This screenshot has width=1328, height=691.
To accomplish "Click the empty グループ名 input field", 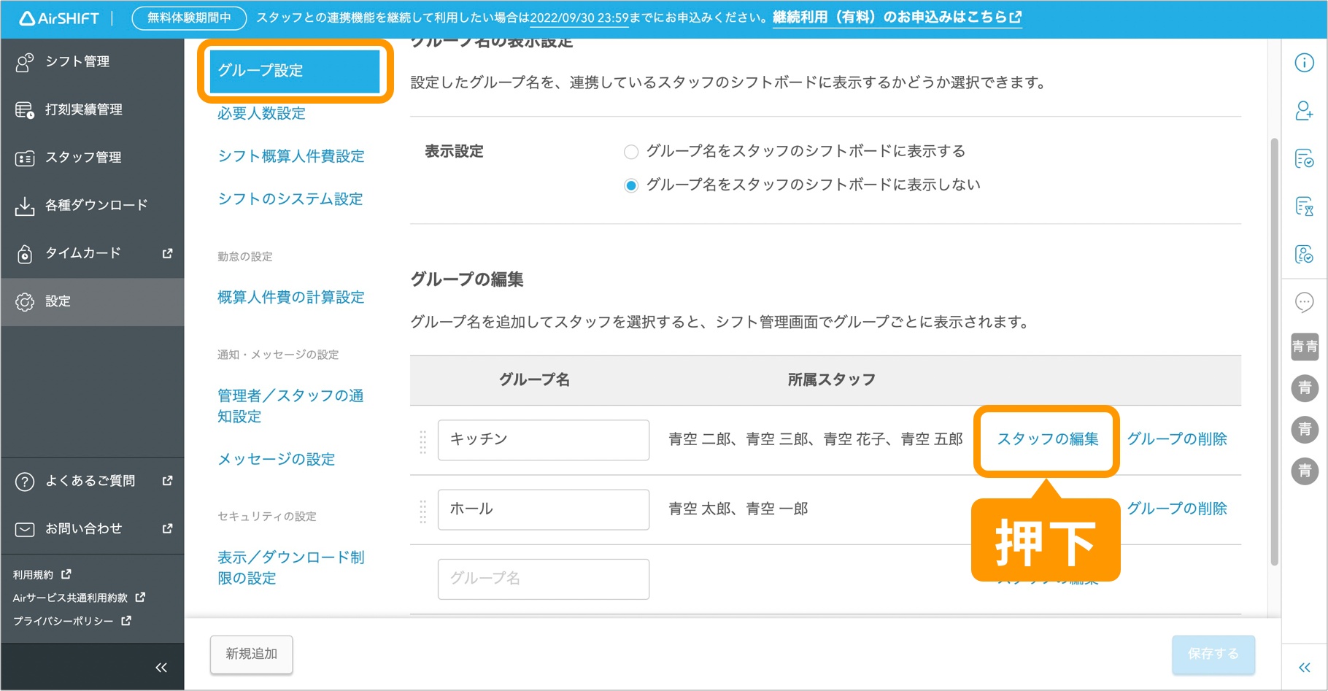I will point(543,579).
